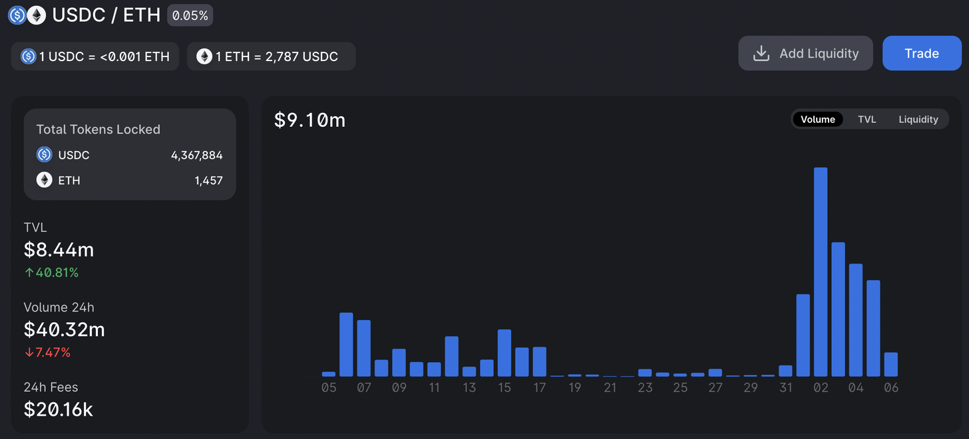The image size is (969, 439).
Task: Click the x-axis date label 25
Action: tap(680, 388)
